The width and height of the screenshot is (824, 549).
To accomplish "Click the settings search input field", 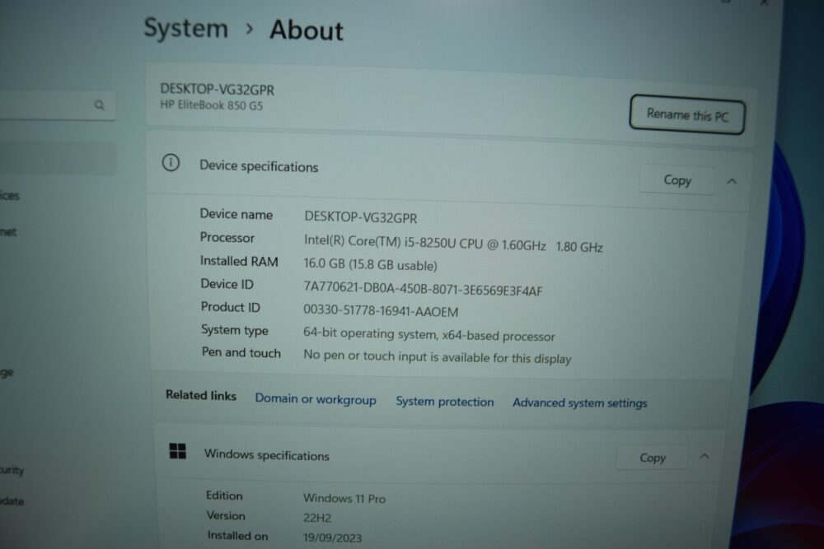I will point(58,105).
